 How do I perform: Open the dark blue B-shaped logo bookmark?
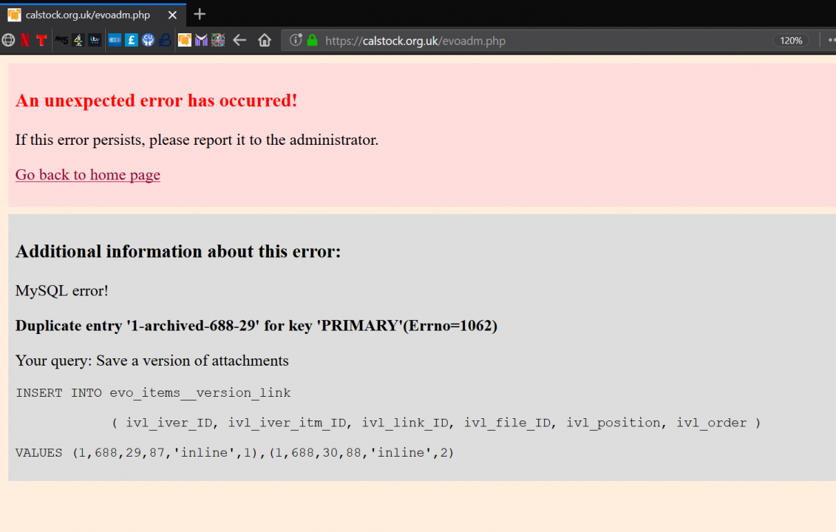(166, 40)
